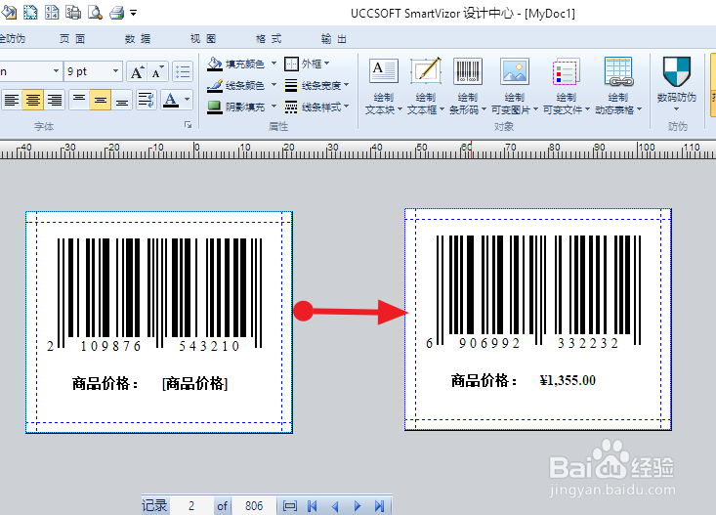Image resolution: width=716 pixels, height=515 pixels.
Task: Open the 外框 border menu
Action: click(307, 64)
